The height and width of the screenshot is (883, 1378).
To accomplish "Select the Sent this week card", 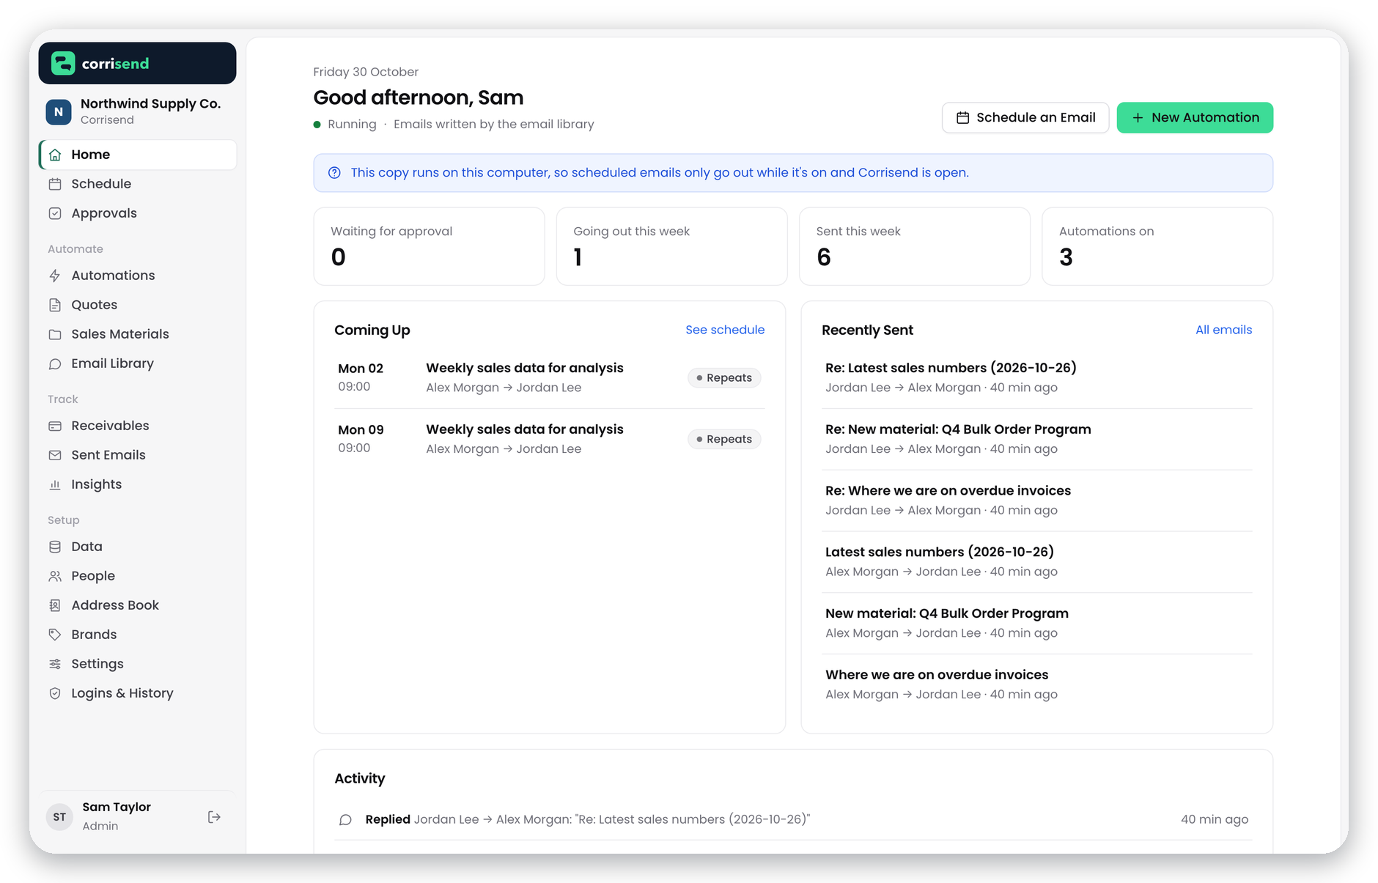I will [915, 246].
